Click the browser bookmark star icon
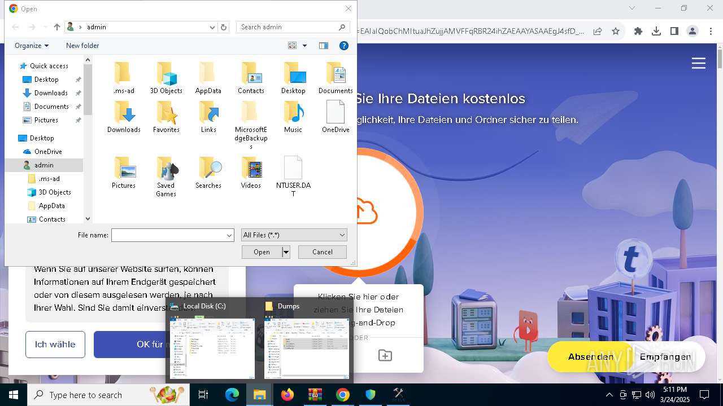723x406 pixels. click(616, 32)
